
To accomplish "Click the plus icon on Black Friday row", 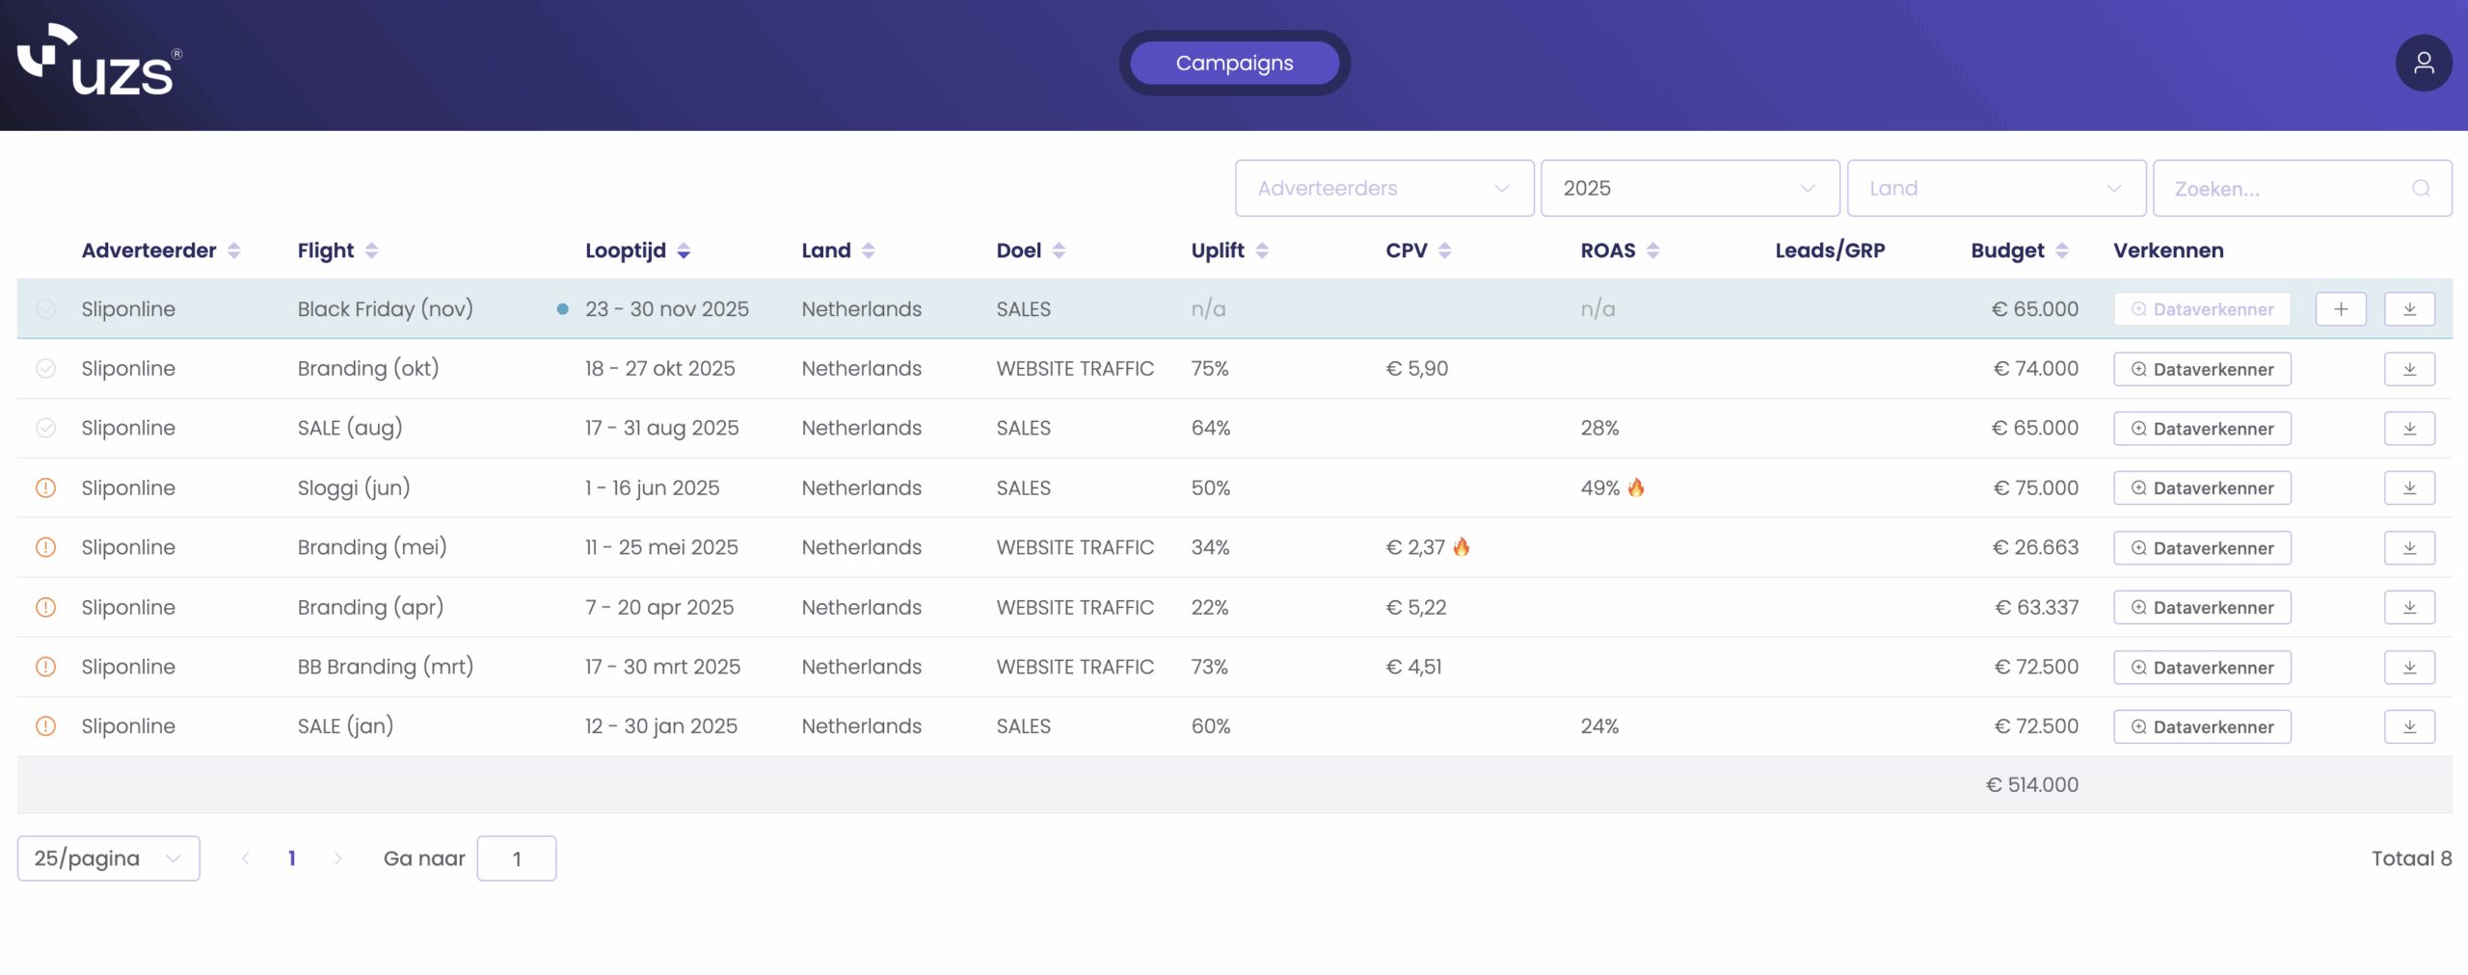I will 2340,309.
